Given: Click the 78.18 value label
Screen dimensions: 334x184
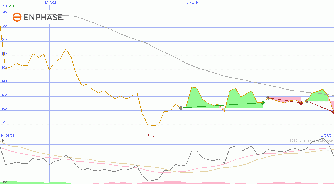Looking at the screenshot, I should point(151,136).
